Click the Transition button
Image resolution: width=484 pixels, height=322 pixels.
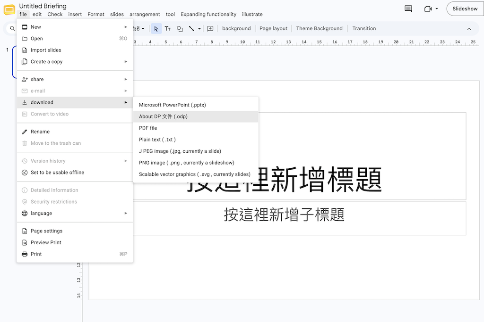(364, 28)
